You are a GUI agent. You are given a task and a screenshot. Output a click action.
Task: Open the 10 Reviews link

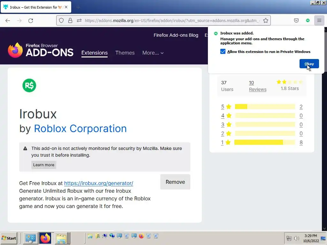258,86
